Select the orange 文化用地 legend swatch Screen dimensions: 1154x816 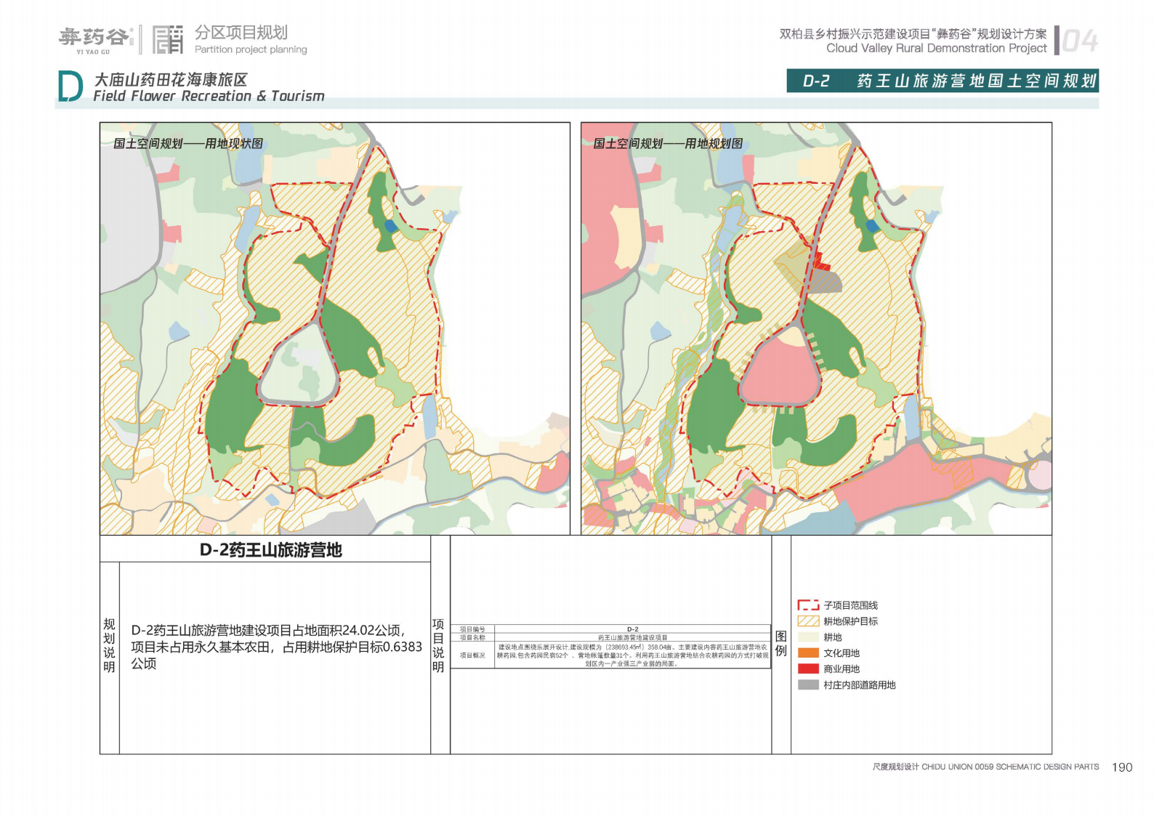(808, 653)
